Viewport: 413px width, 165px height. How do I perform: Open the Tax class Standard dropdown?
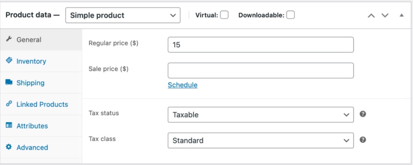point(260,140)
